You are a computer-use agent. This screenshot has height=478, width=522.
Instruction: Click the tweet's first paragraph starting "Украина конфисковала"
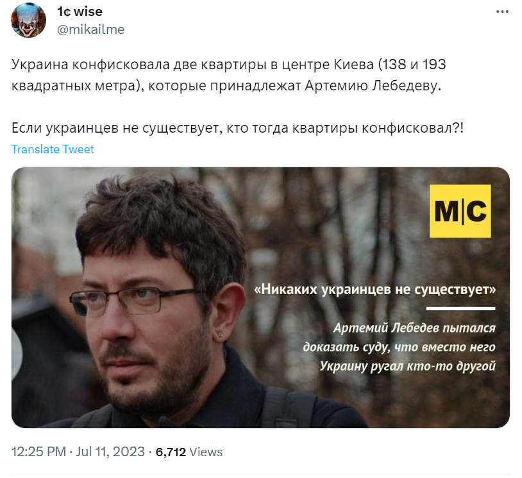point(228,75)
